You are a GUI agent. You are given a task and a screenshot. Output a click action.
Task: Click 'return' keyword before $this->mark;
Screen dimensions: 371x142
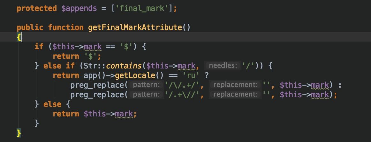click(66, 114)
